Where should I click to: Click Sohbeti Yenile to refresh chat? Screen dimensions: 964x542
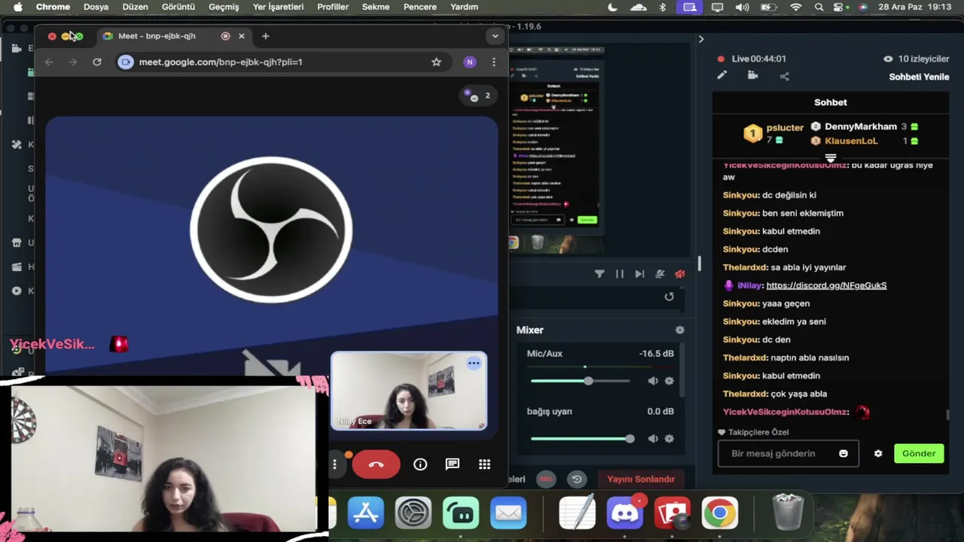pyautogui.click(x=919, y=77)
